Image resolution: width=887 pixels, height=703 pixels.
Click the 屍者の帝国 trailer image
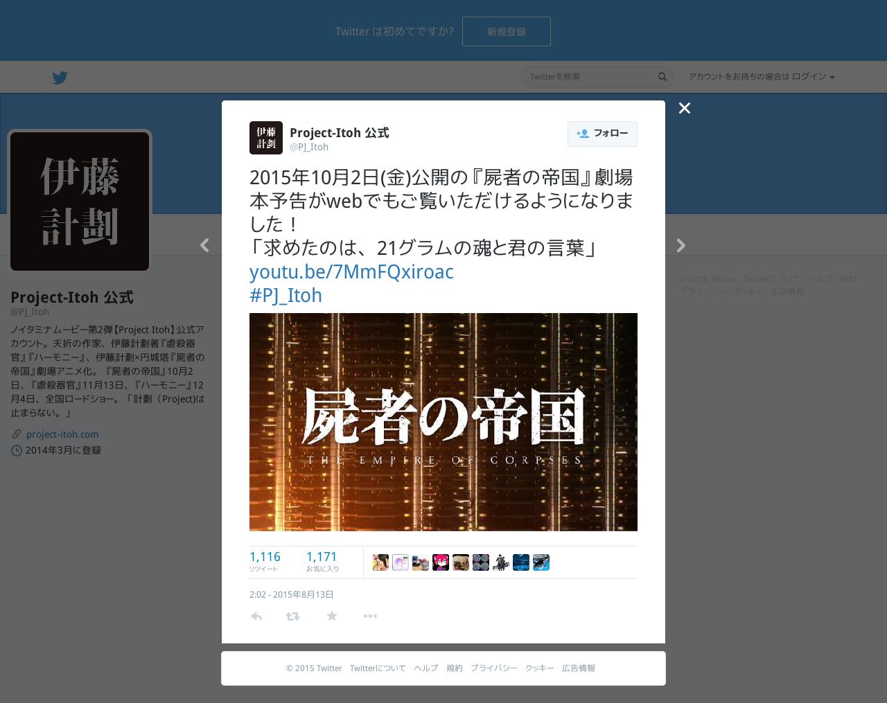pos(443,422)
